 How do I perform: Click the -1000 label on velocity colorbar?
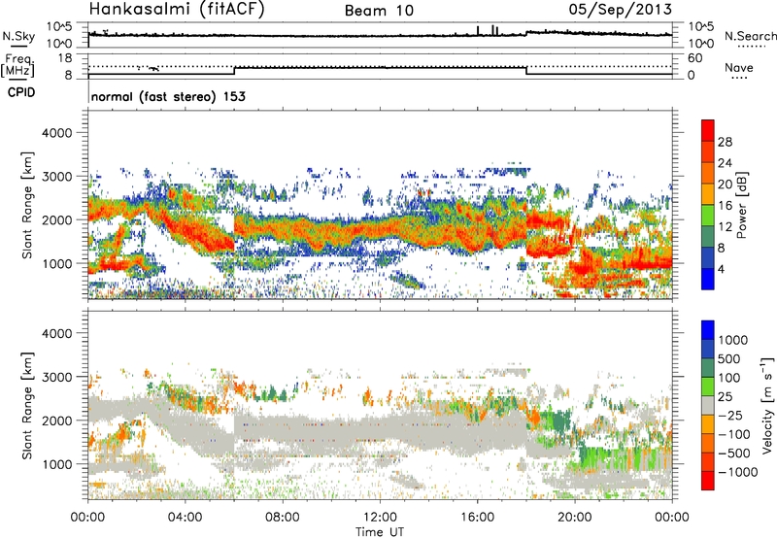click(737, 472)
